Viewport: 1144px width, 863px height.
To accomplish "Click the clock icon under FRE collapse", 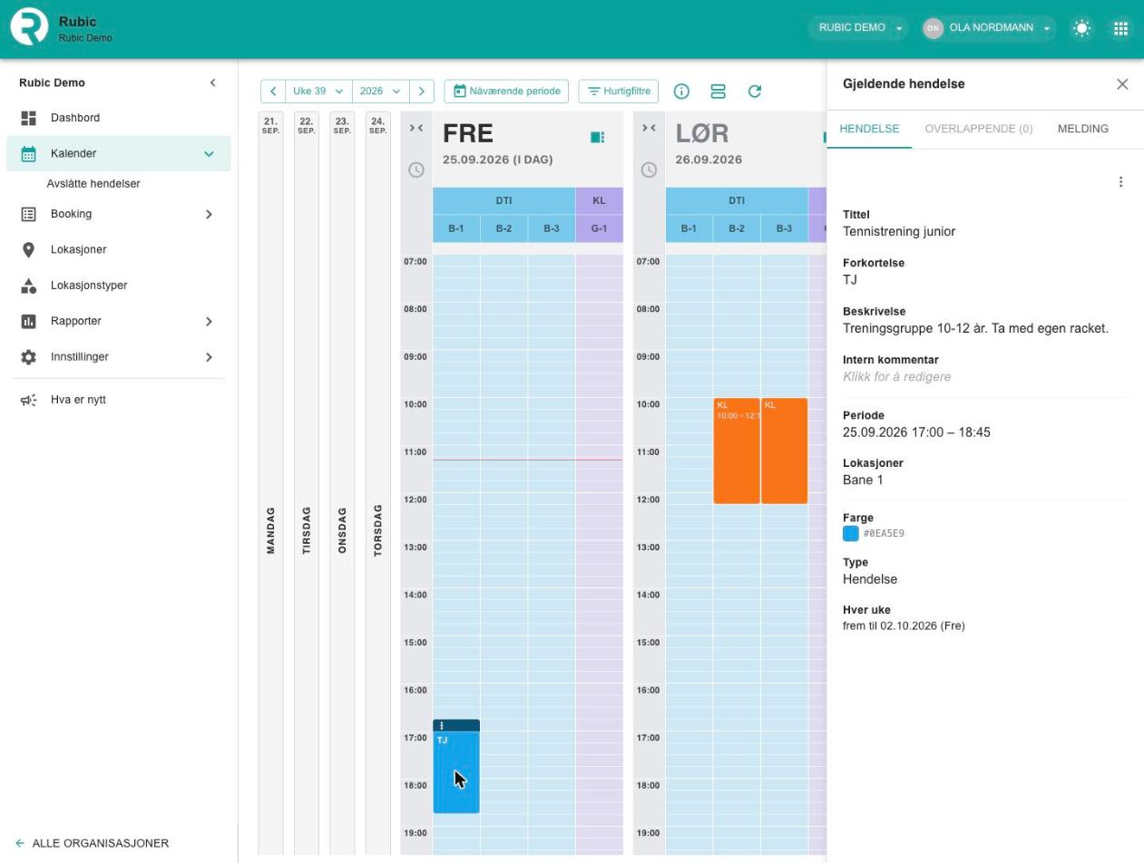I will point(416,170).
